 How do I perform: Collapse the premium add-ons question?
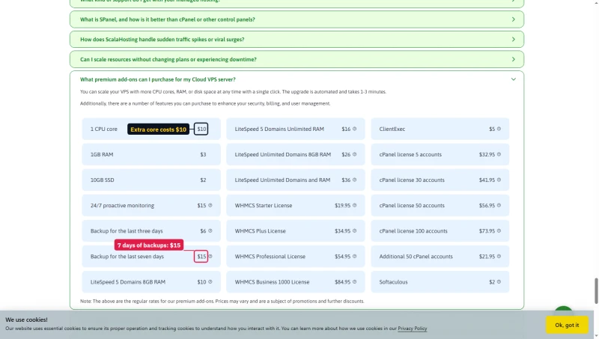pos(297,79)
